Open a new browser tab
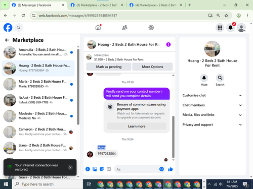This screenshot has height=189, width=253. click(190, 5)
